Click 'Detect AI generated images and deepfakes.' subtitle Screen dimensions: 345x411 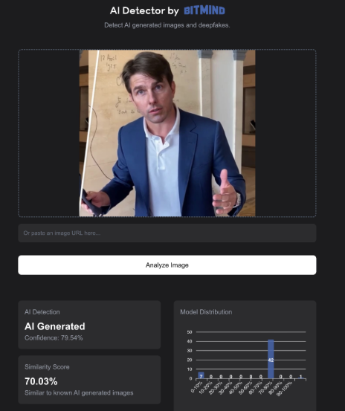click(167, 25)
